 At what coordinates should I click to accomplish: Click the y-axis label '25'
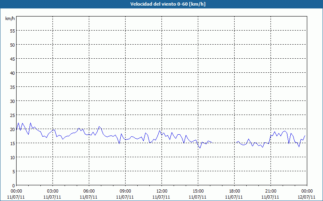[x=13, y=115]
